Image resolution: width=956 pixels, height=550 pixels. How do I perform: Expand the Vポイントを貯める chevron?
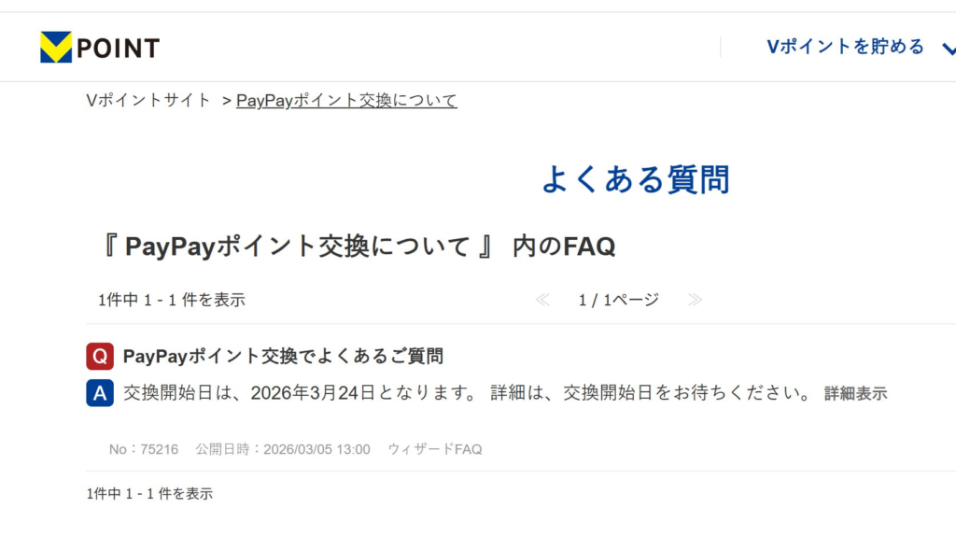[949, 49]
